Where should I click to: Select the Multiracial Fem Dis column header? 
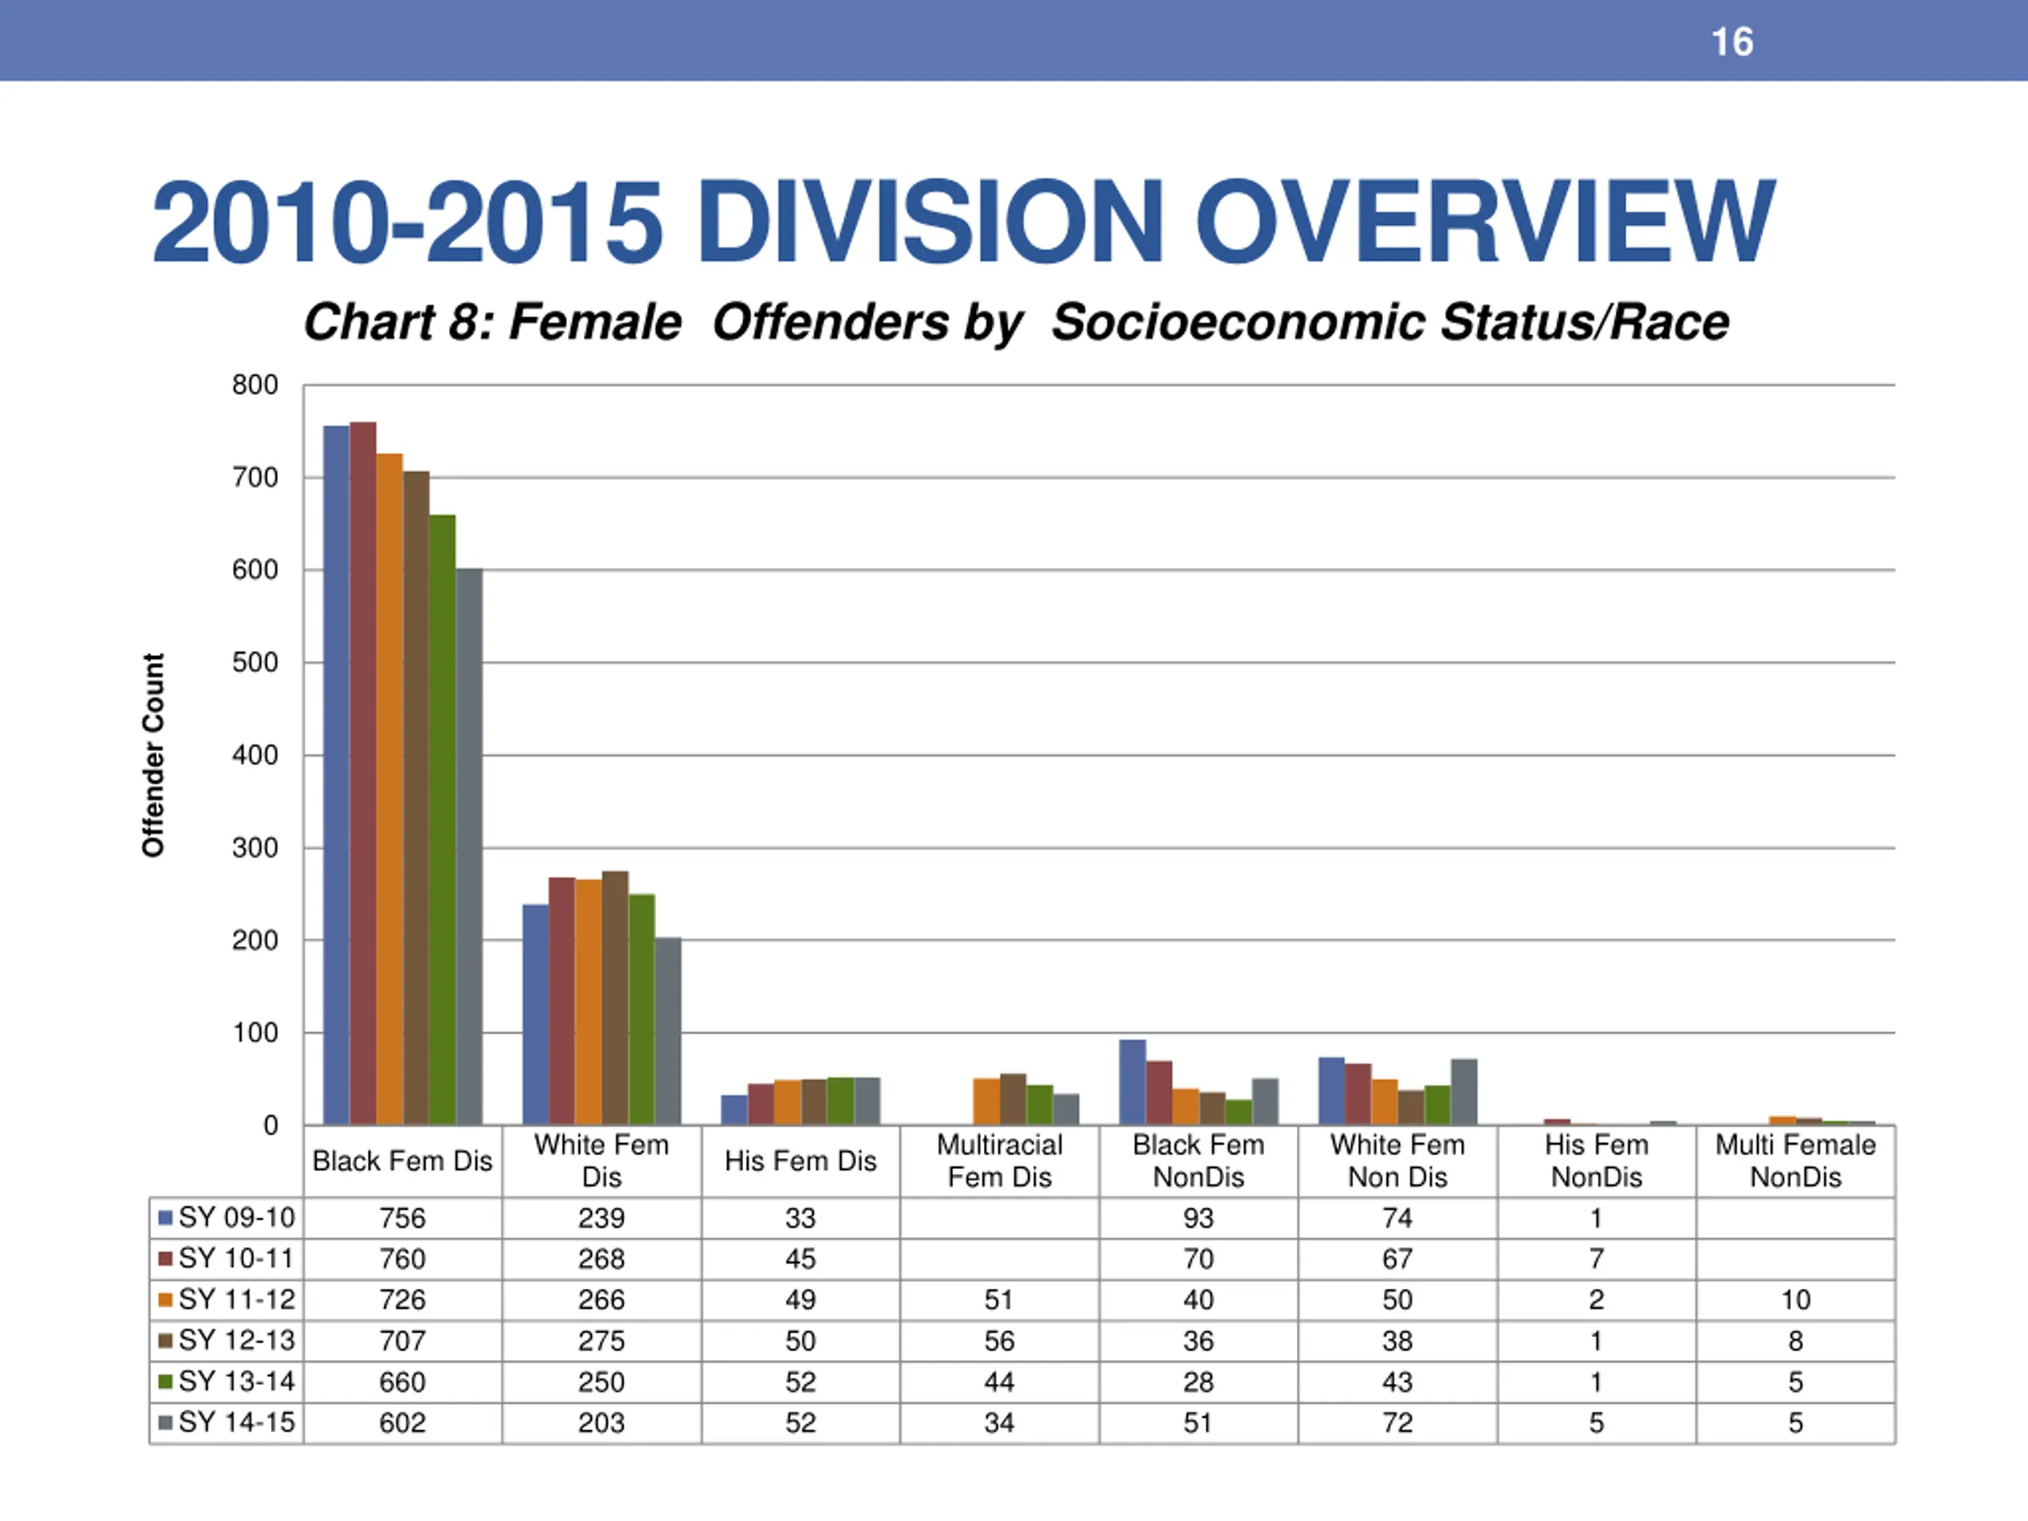pyautogui.click(x=999, y=1161)
